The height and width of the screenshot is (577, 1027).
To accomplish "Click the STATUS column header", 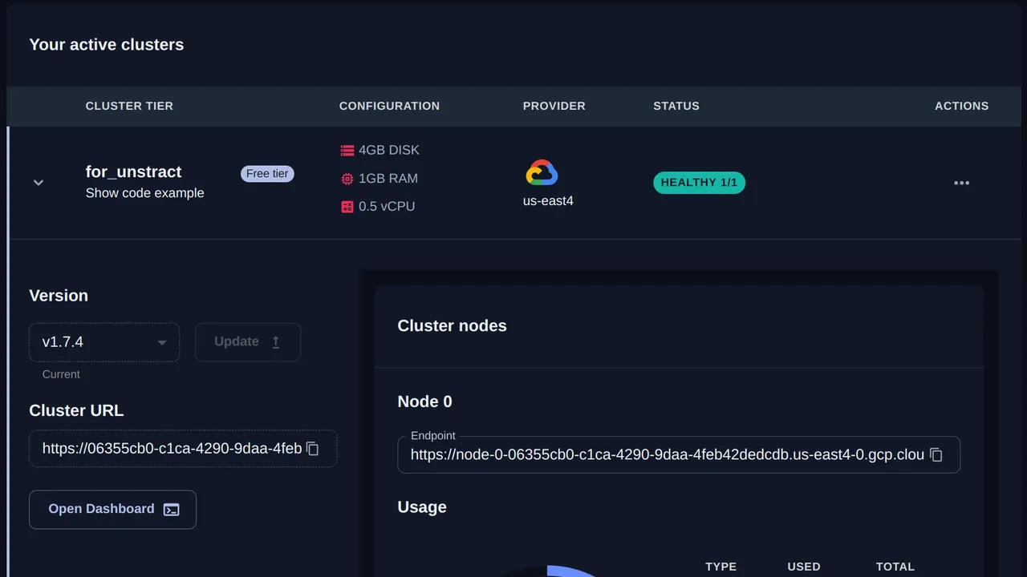I will pos(676,106).
